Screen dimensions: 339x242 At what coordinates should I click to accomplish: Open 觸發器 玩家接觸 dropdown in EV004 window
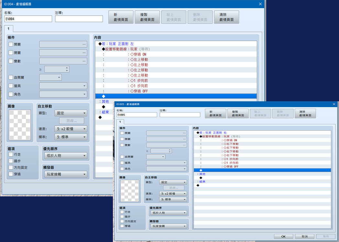[x=66, y=174]
